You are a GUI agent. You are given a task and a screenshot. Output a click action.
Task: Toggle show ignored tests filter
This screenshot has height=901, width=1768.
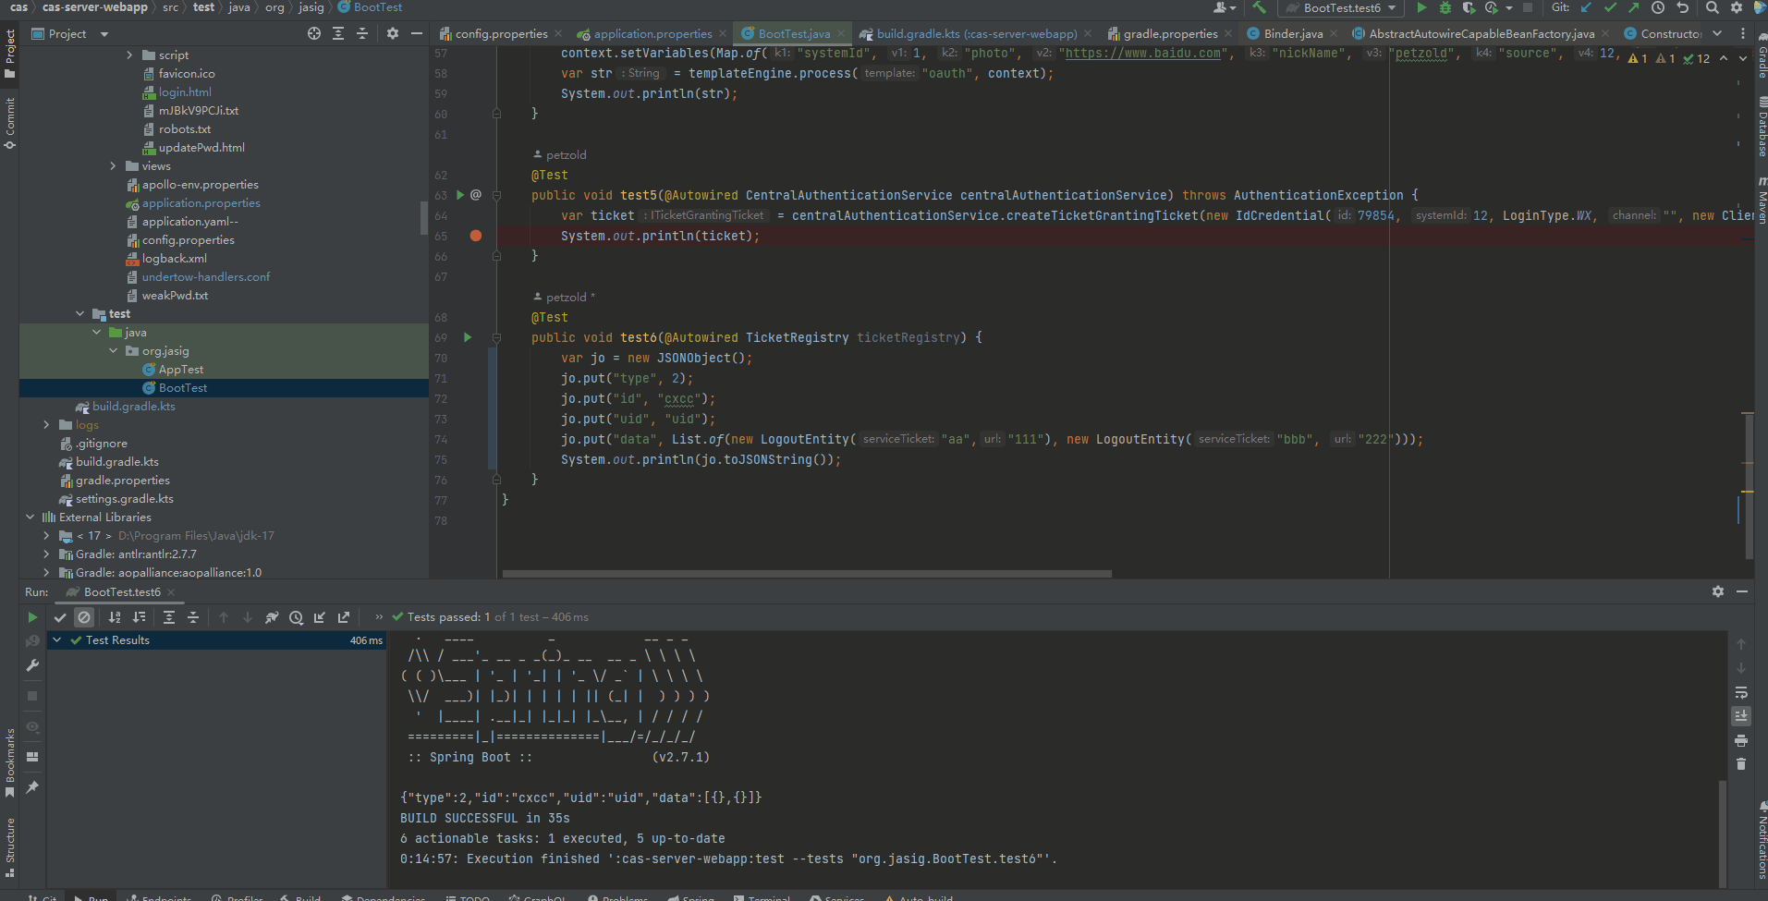click(84, 617)
